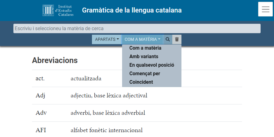Collapse the COM A MATÈRIA dropdown
The image size is (274, 137).
pos(142,39)
